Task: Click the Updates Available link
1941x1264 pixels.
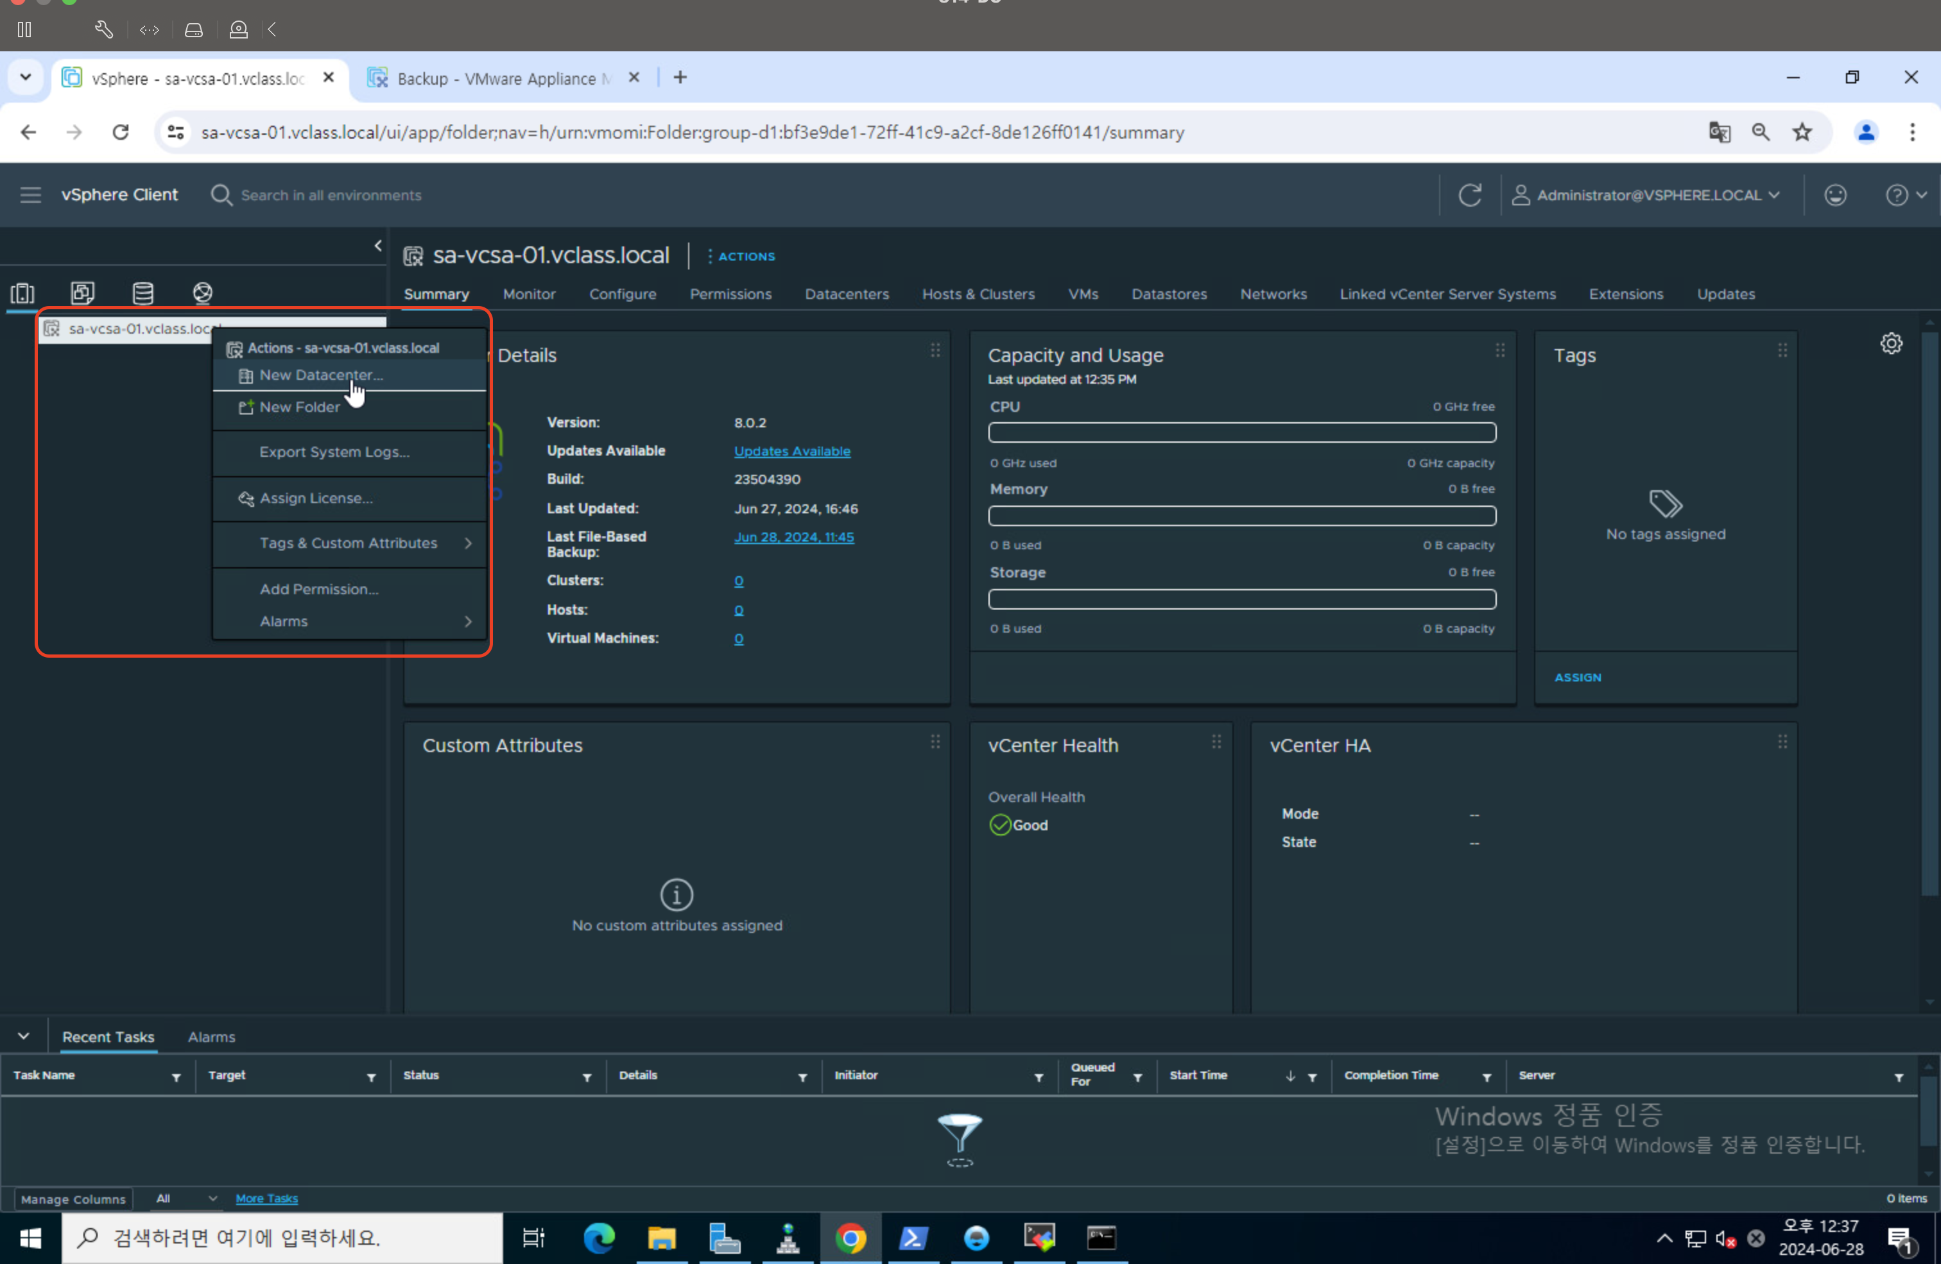Action: [x=791, y=451]
